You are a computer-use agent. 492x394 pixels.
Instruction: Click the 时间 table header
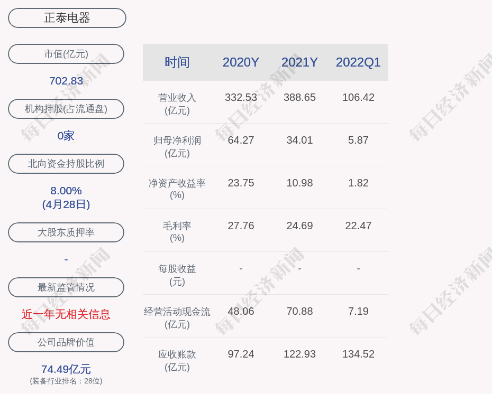coord(177,62)
